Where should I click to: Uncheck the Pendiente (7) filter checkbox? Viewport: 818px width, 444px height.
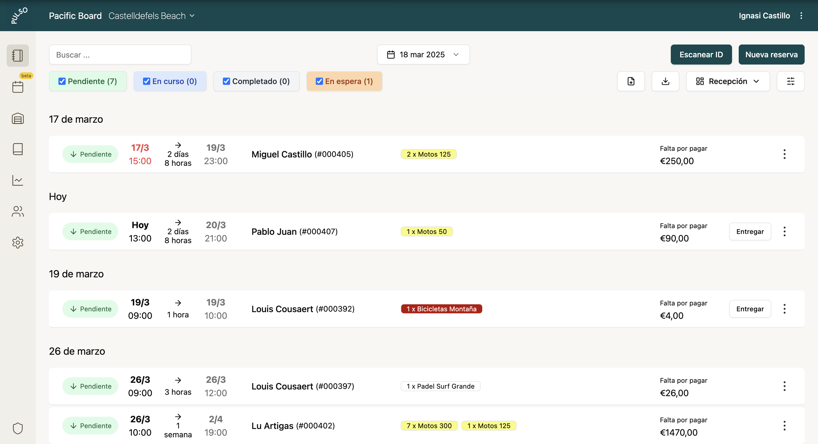point(62,81)
